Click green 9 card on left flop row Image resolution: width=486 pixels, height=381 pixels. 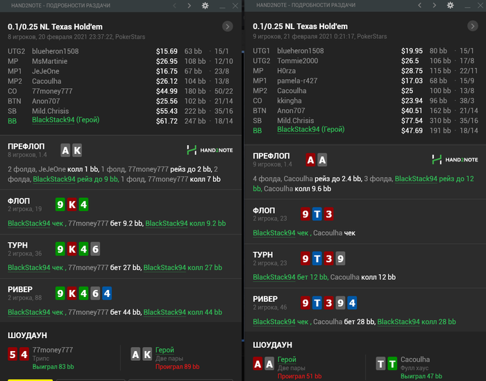60,205
